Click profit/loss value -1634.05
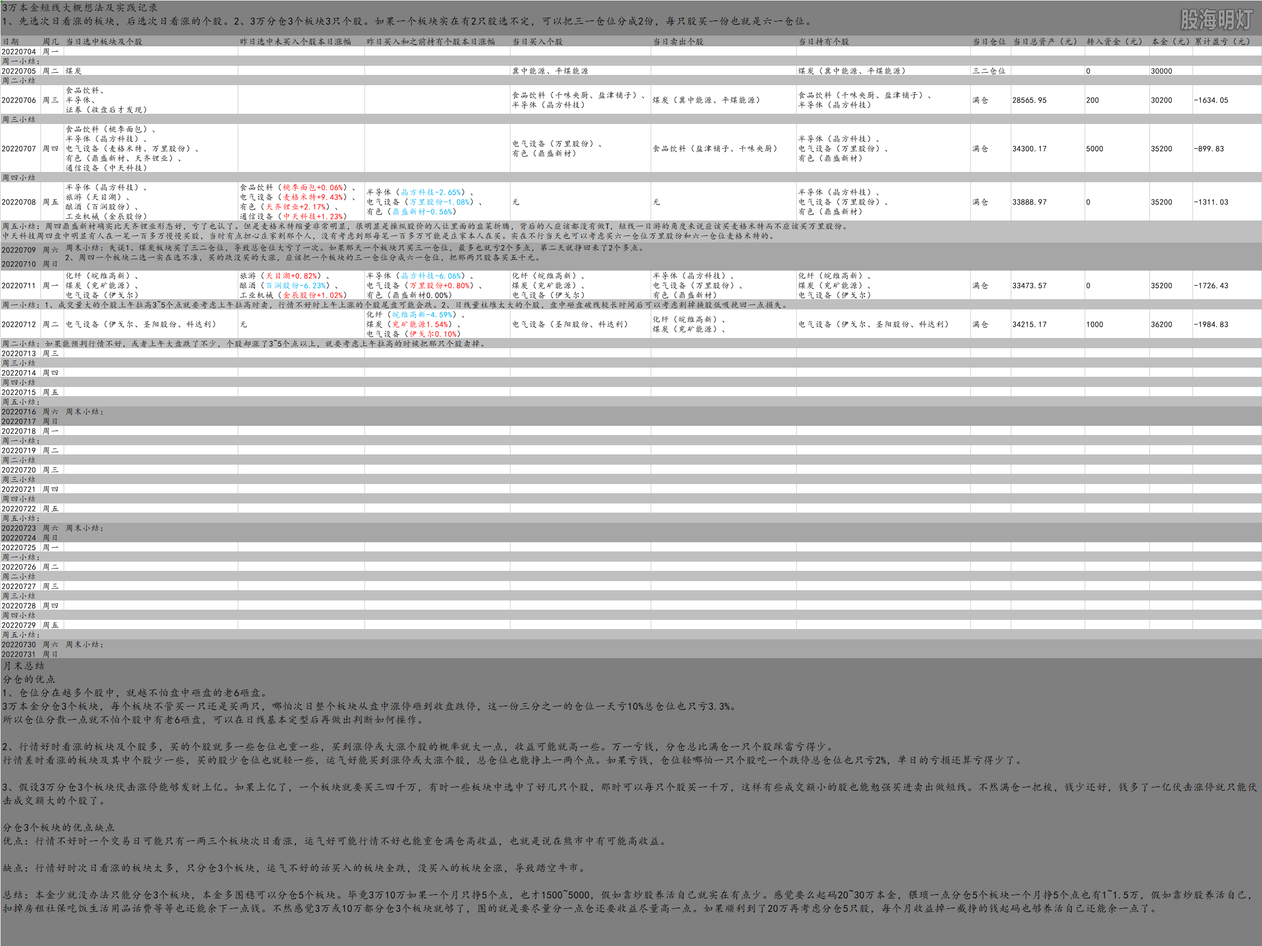The image size is (1262, 946). [1211, 100]
